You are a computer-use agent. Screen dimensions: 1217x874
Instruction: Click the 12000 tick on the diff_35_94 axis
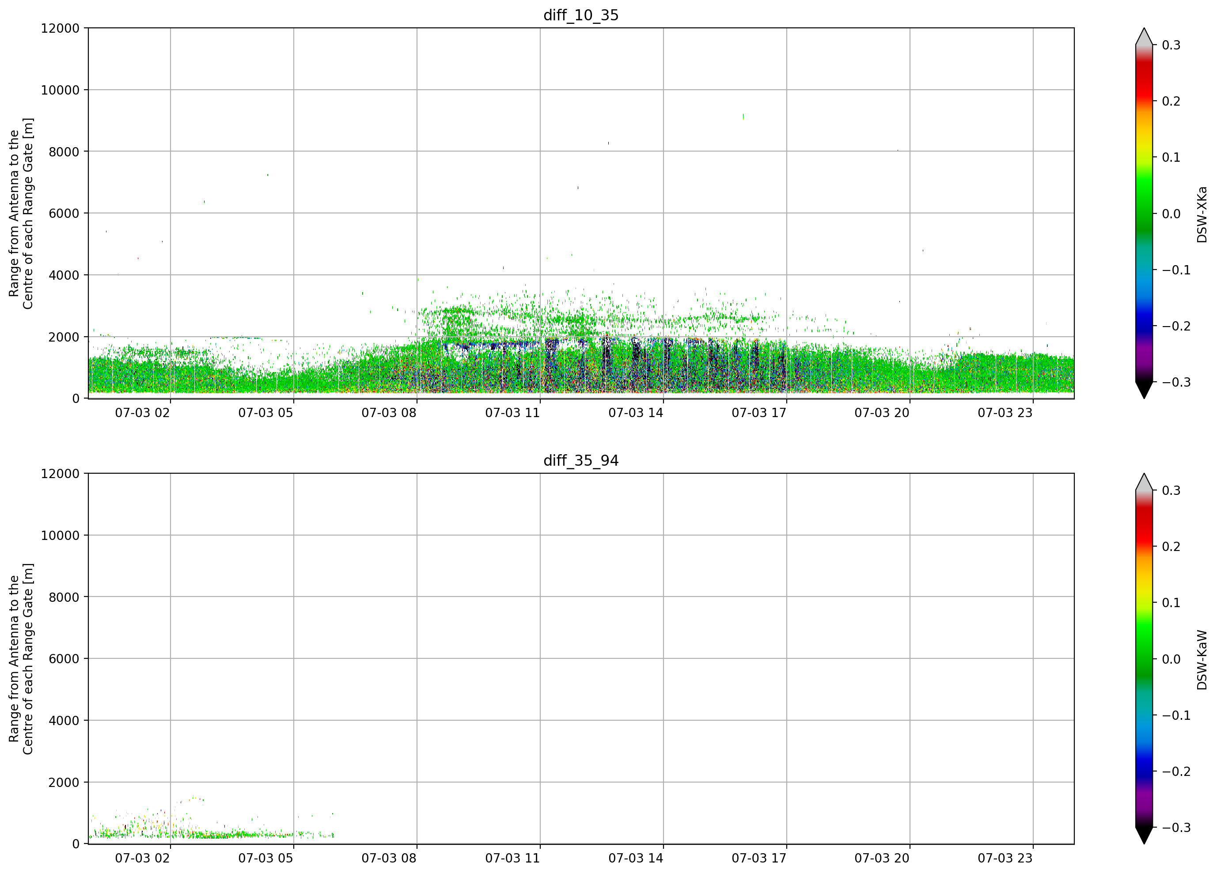60,474
